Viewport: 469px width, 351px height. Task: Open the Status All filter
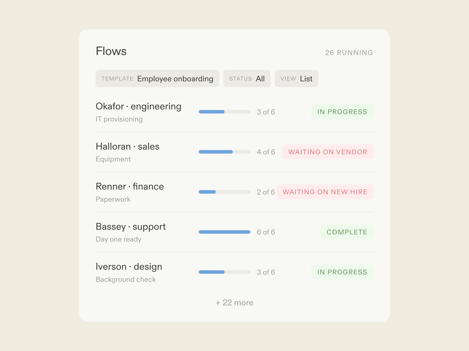[x=247, y=78]
